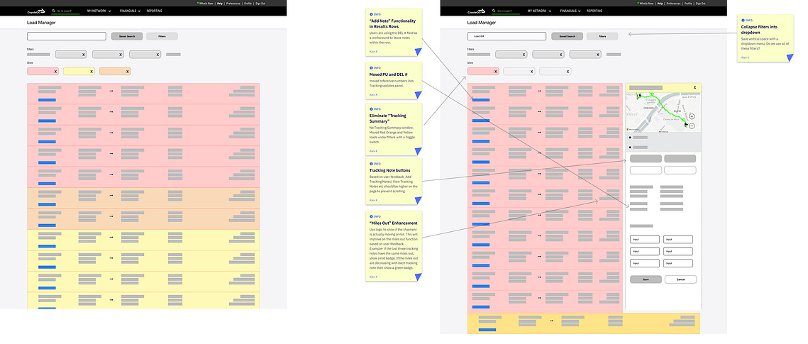The height and width of the screenshot is (344, 808).
Task: Click the INFO icon on the Tracking Note buttons note
Action: tap(371, 163)
